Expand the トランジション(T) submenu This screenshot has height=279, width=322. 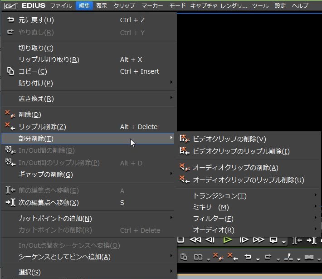[x=249, y=195]
